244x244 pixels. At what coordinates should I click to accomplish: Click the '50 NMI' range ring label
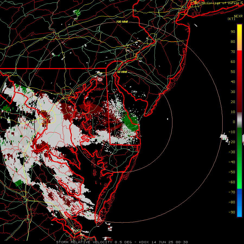coord(122,72)
